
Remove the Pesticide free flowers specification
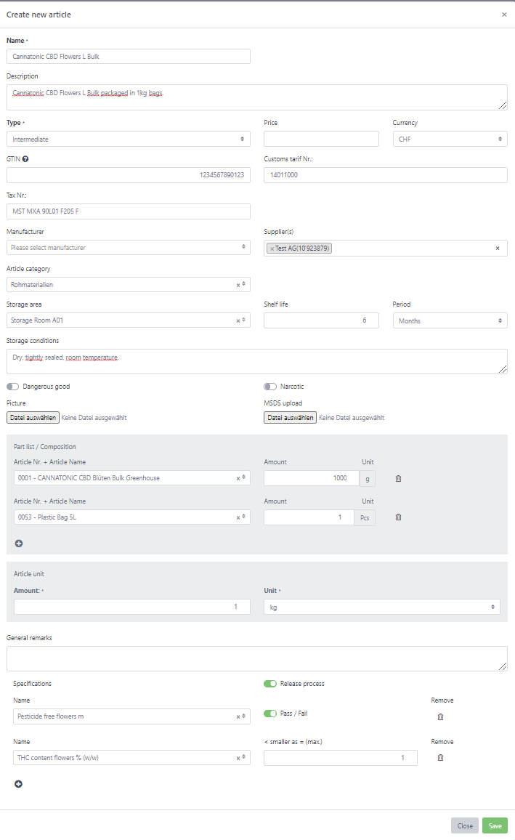click(440, 716)
